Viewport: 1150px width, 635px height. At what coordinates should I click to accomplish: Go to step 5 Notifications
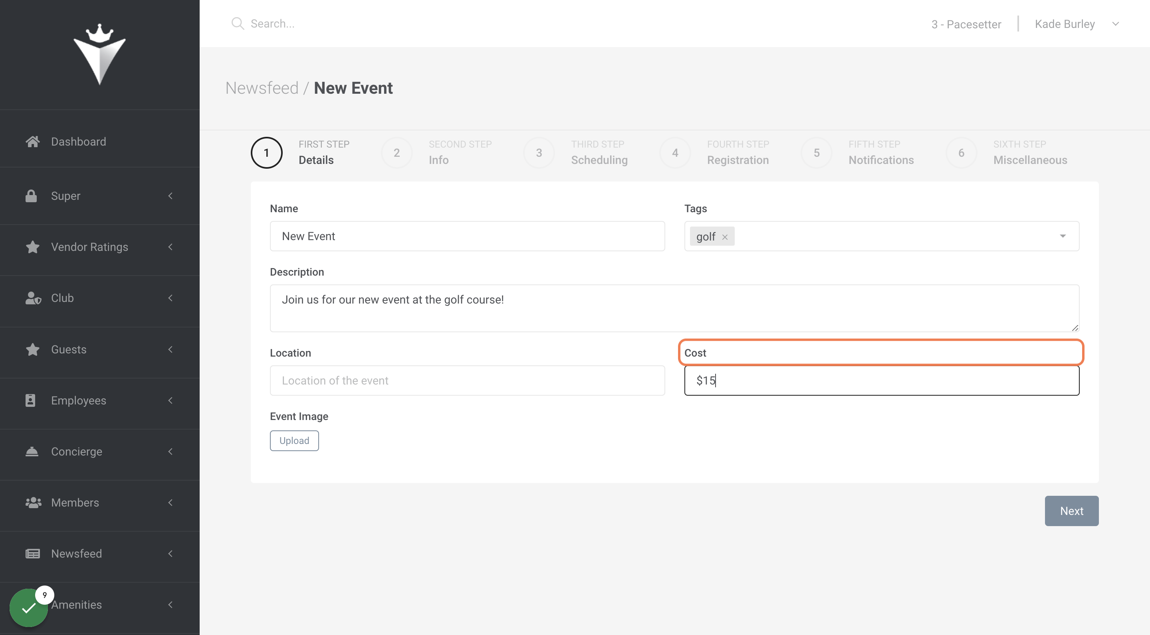pos(858,152)
